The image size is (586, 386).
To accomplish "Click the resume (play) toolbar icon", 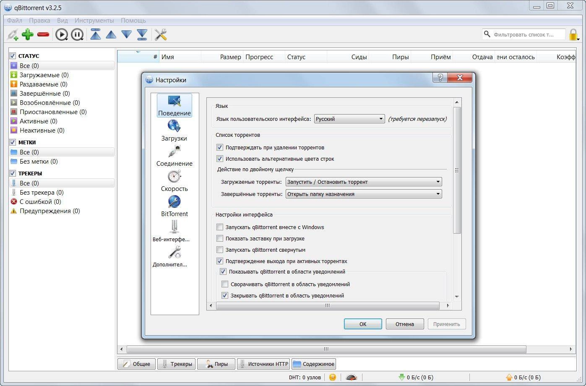I will point(62,35).
